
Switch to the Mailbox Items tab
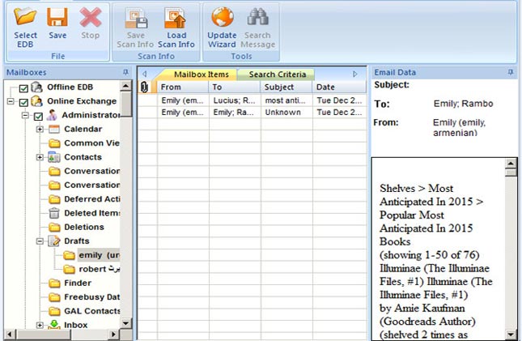pyautogui.click(x=201, y=75)
